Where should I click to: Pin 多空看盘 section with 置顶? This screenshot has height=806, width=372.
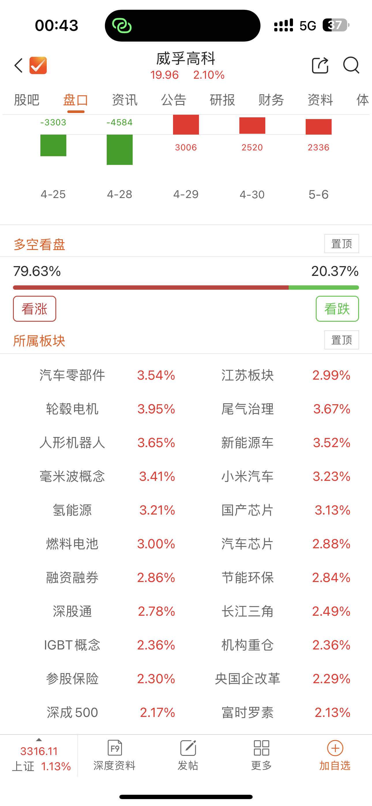coord(342,243)
